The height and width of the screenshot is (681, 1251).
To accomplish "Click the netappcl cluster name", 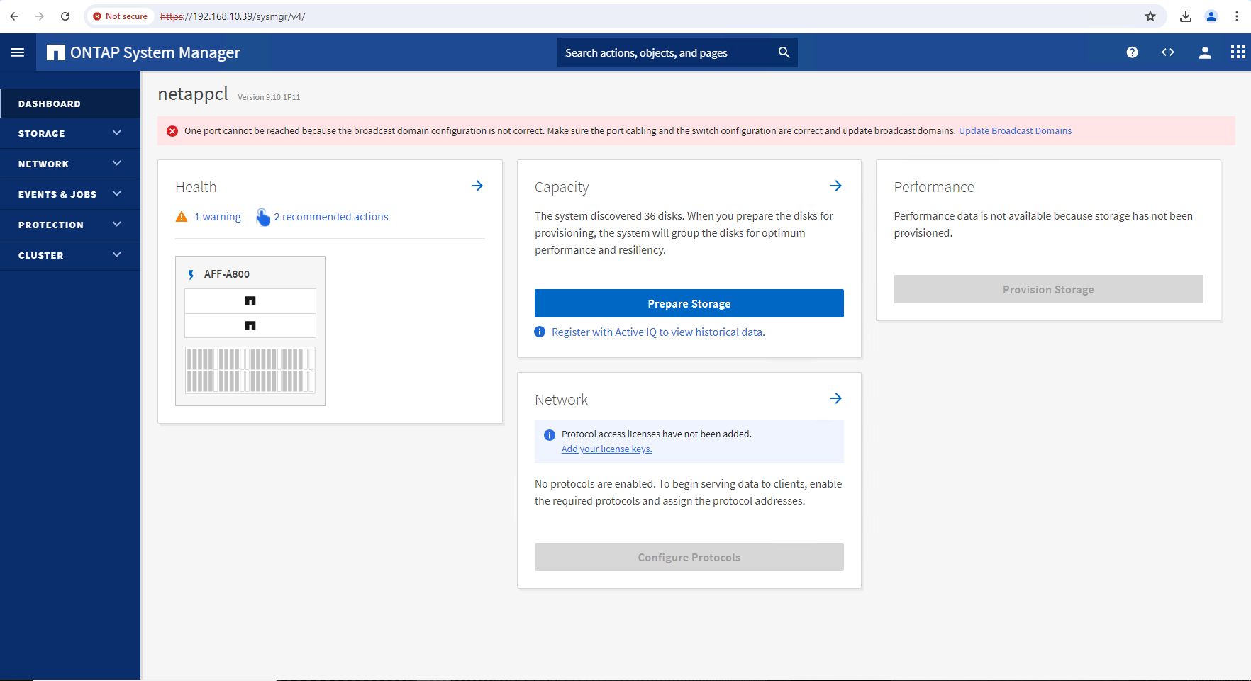I will 193,94.
